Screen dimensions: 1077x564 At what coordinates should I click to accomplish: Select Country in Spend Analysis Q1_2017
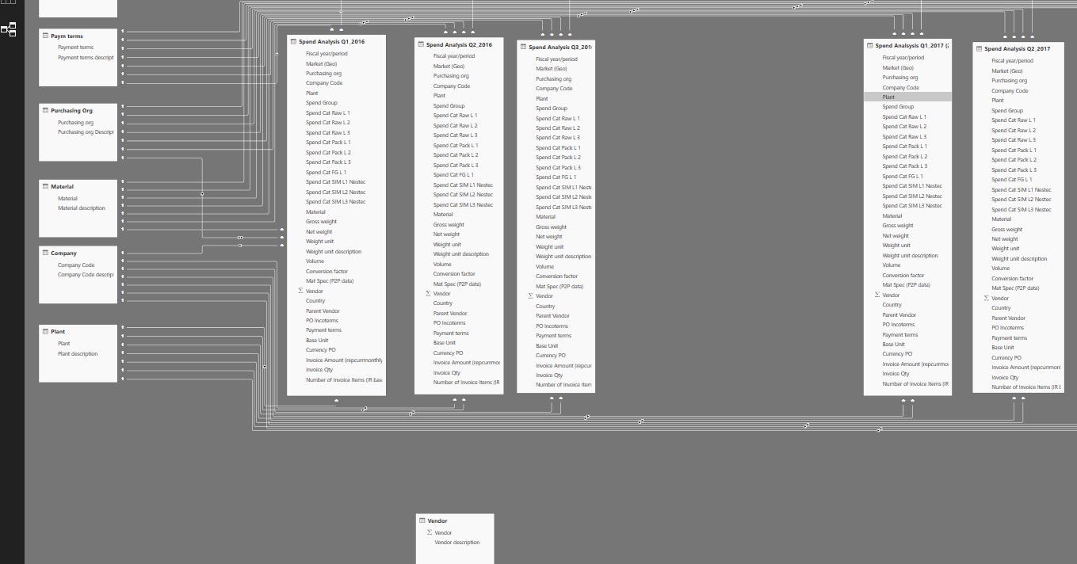tap(892, 305)
